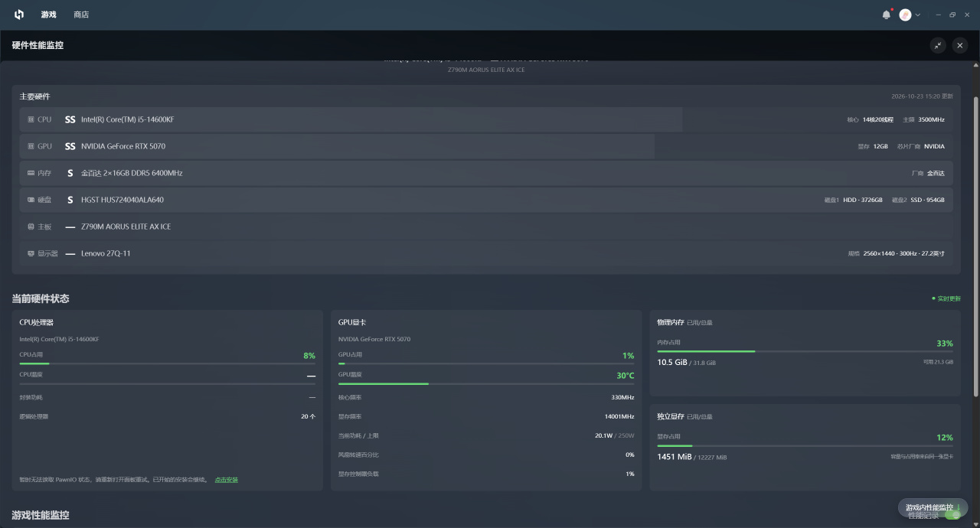Click the vertical scrollbar thumb on the right
Image resolution: width=980 pixels, height=528 pixels.
click(975, 246)
